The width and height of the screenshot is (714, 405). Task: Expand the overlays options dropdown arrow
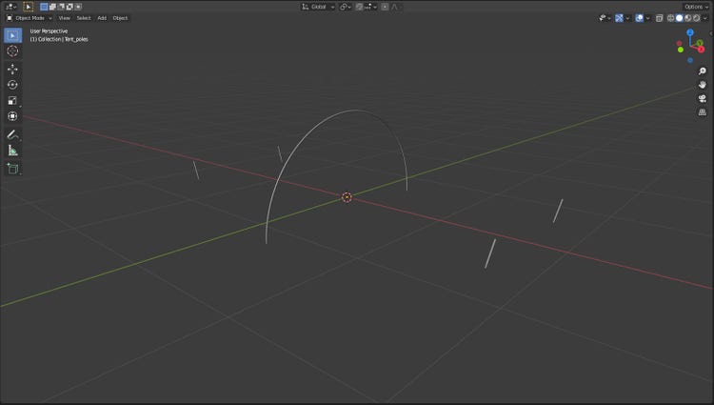pos(647,18)
